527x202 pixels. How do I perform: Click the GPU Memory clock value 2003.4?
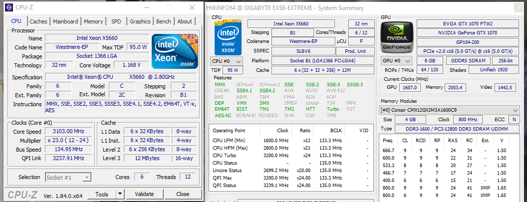tap(455, 87)
